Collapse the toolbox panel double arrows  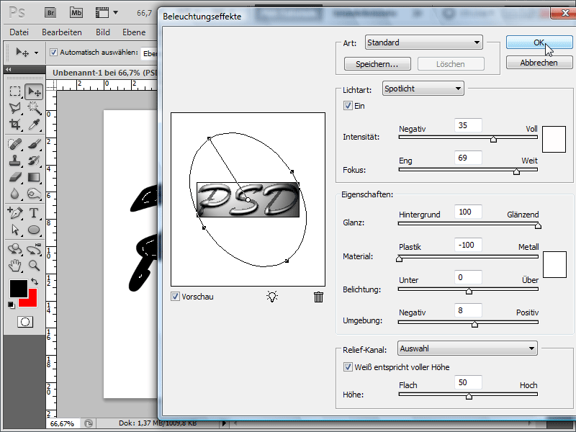click(x=9, y=69)
